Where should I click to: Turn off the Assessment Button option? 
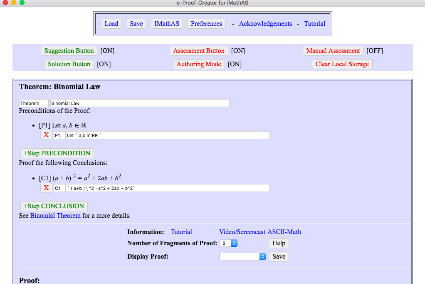click(x=199, y=50)
